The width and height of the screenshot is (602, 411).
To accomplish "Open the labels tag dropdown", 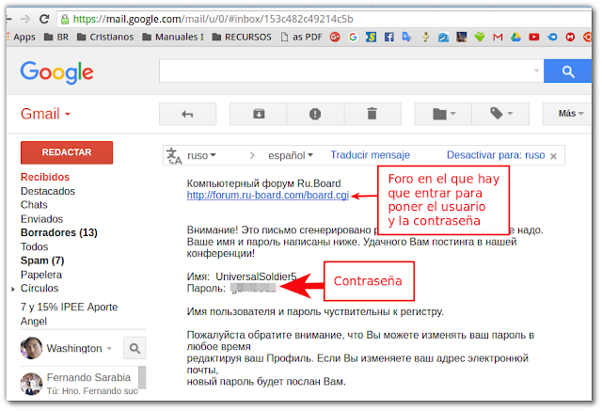I will 500,114.
